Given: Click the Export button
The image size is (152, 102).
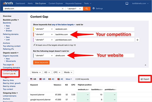Looking at the screenshot, I should click(x=145, y=79).
